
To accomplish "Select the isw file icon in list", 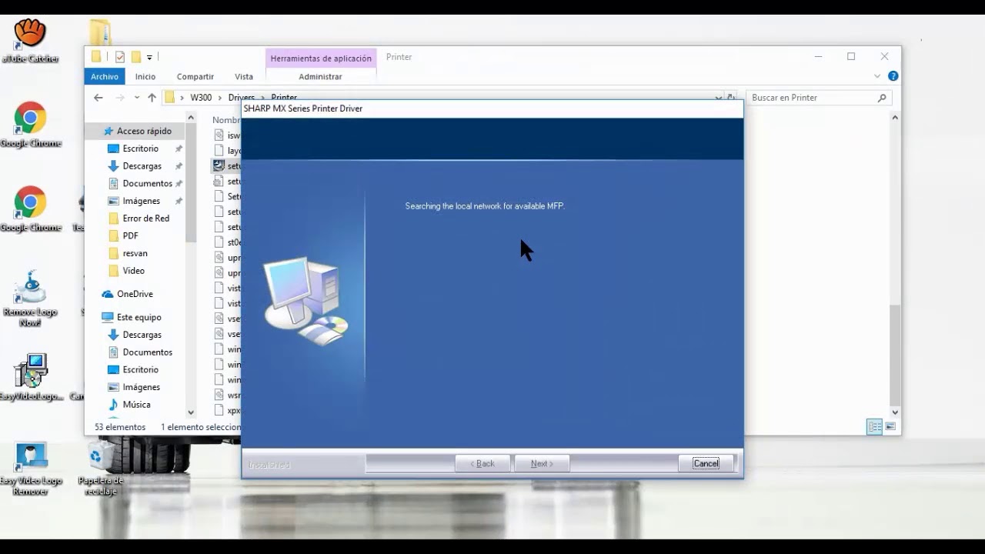I will (x=219, y=135).
